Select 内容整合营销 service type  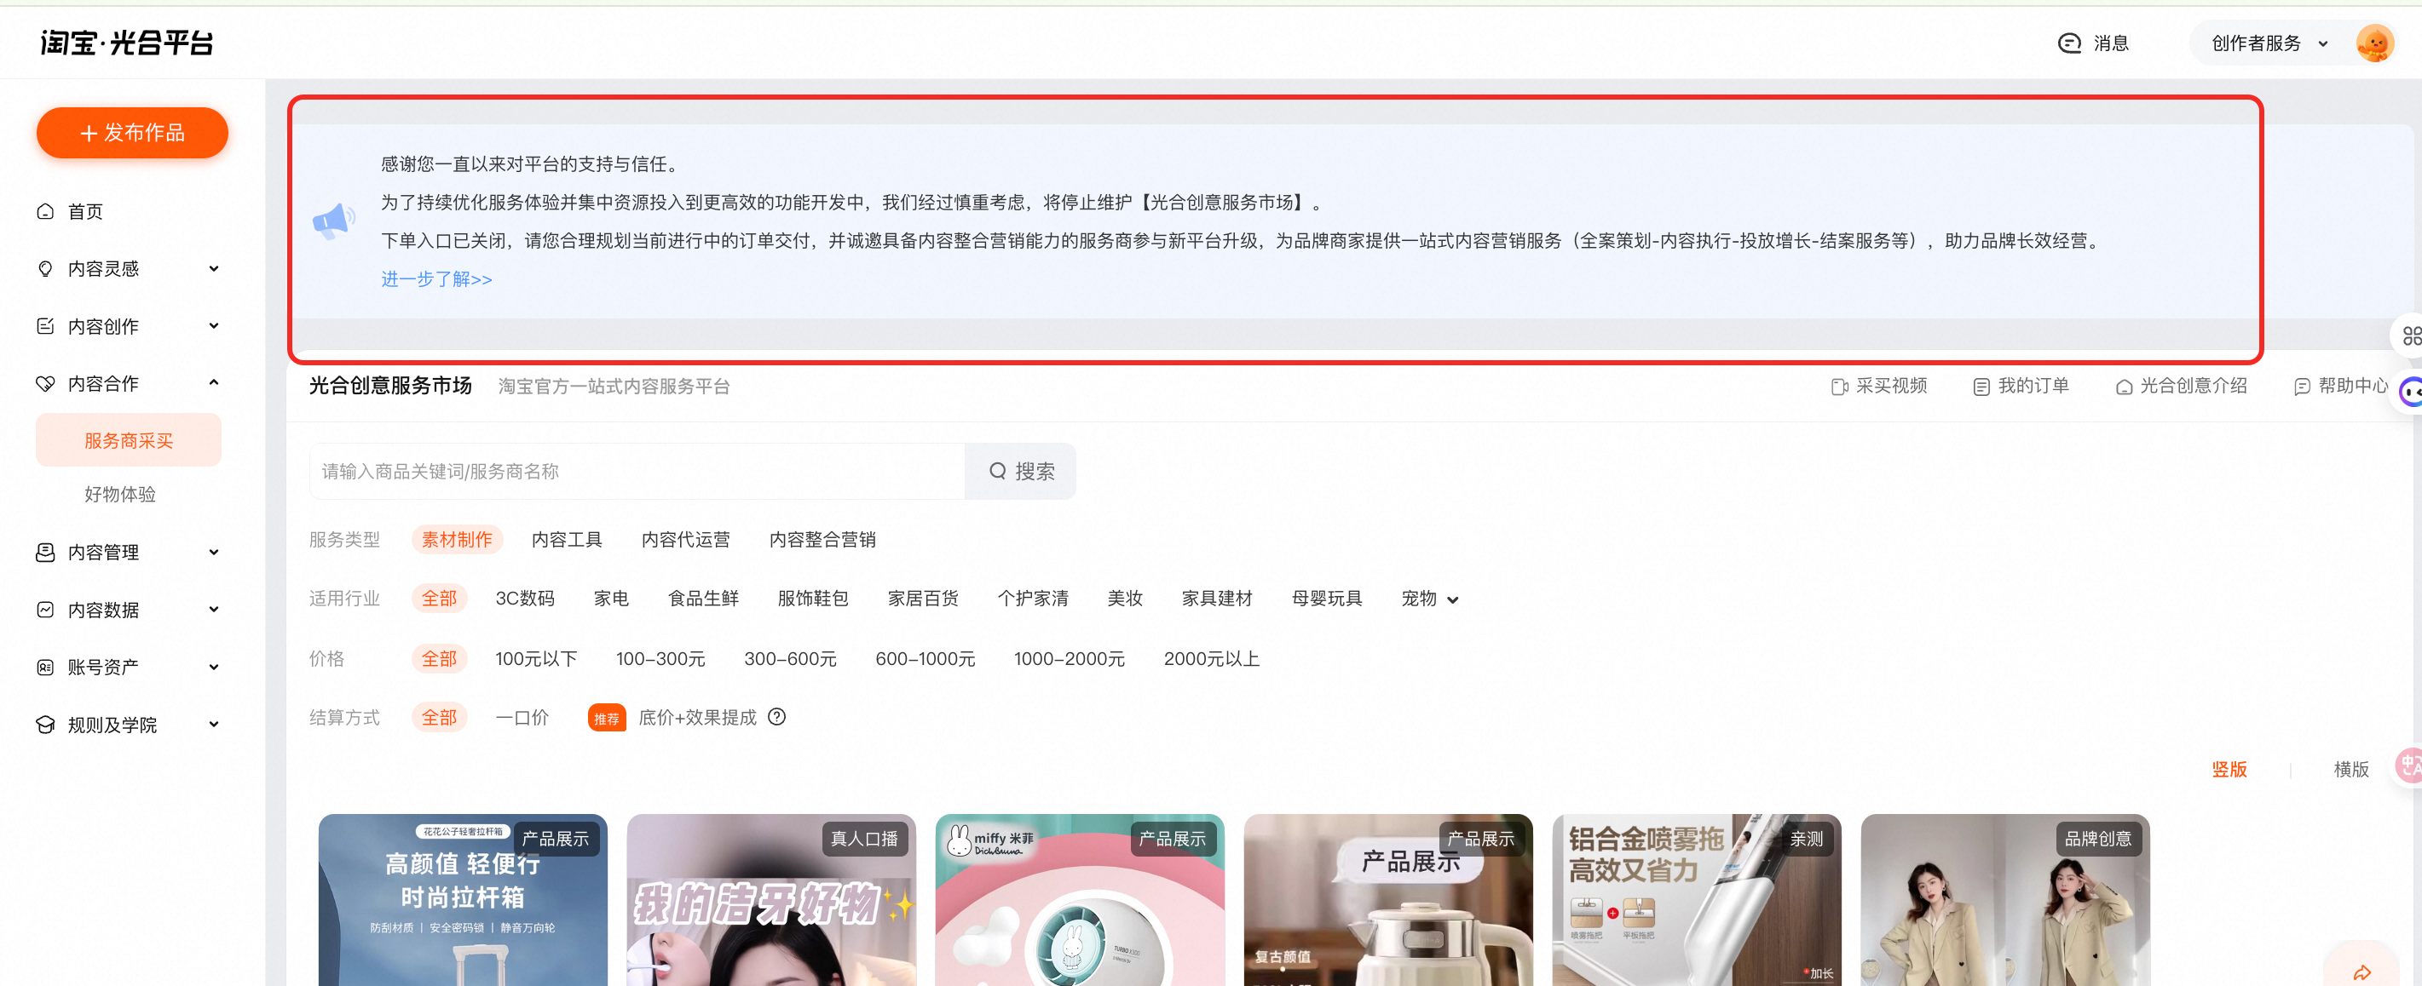[822, 540]
